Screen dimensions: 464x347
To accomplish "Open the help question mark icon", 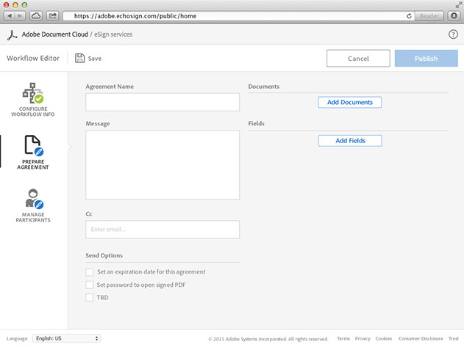I will (453, 34).
